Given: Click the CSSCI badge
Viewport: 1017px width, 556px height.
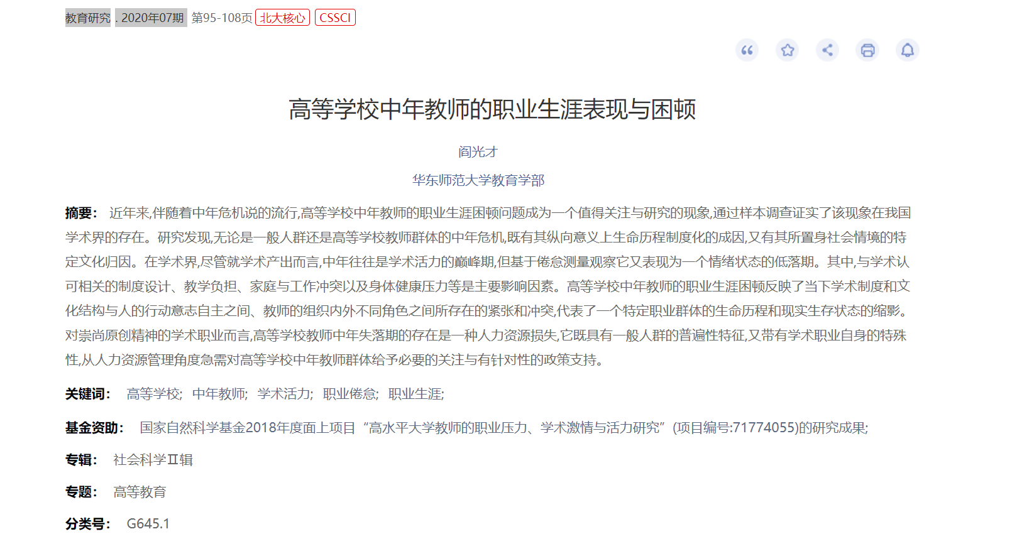Looking at the screenshot, I should click(335, 18).
